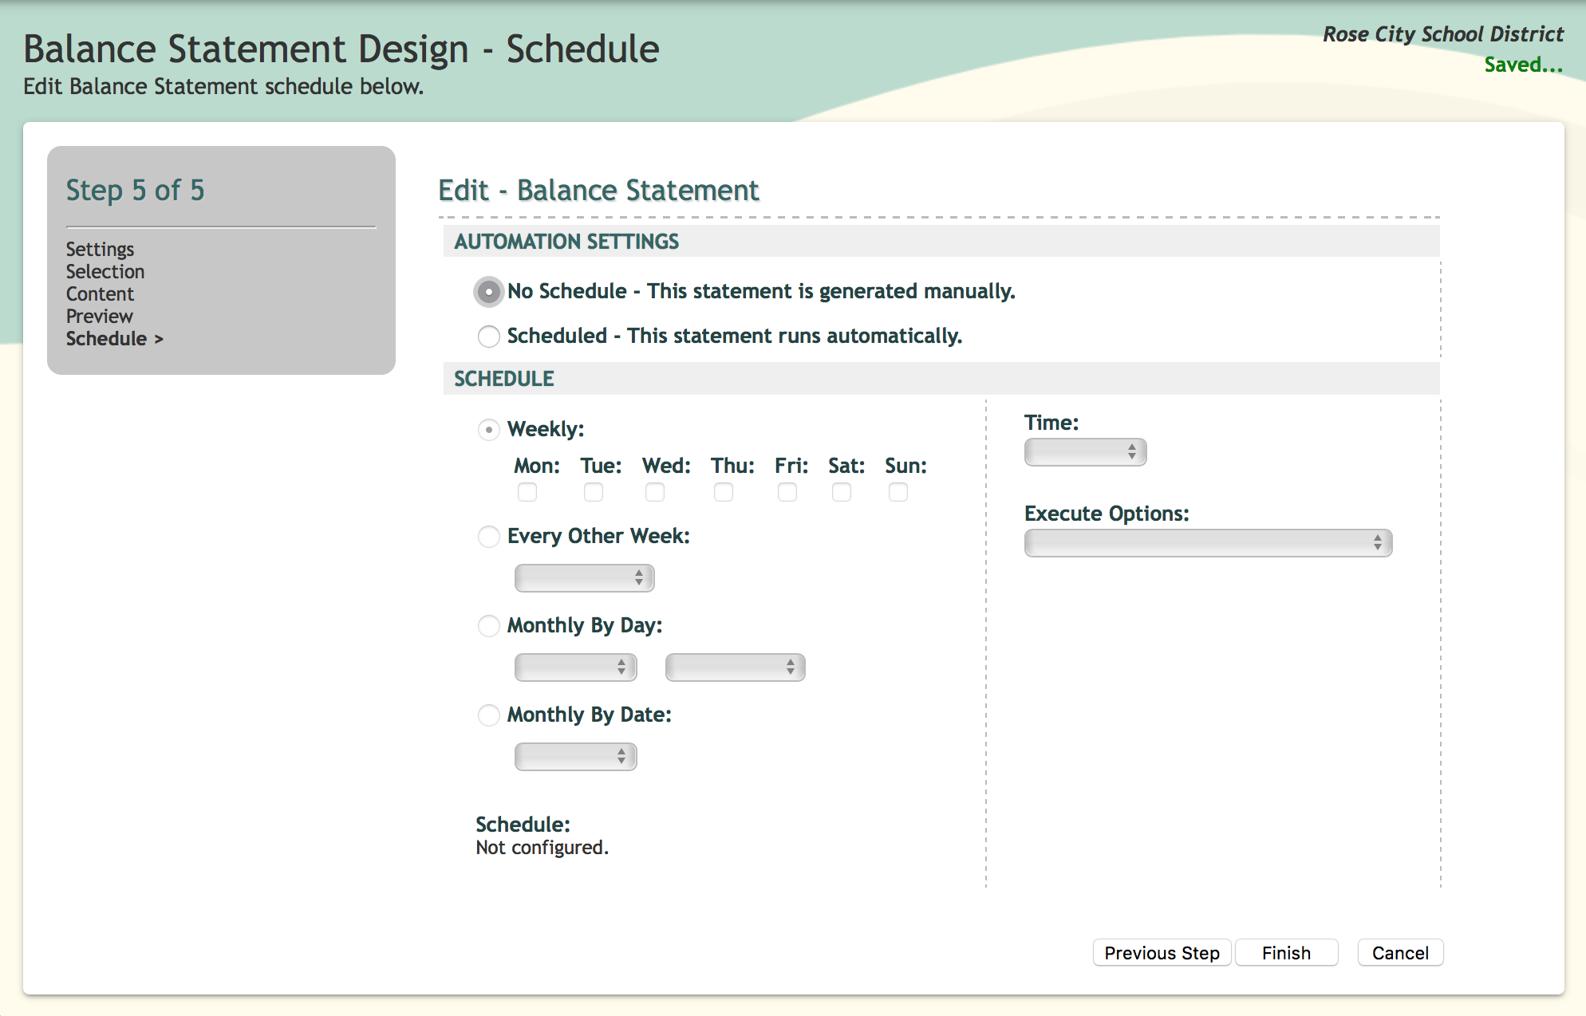Click the Cancel button
This screenshot has height=1016, width=1586.
click(1400, 953)
